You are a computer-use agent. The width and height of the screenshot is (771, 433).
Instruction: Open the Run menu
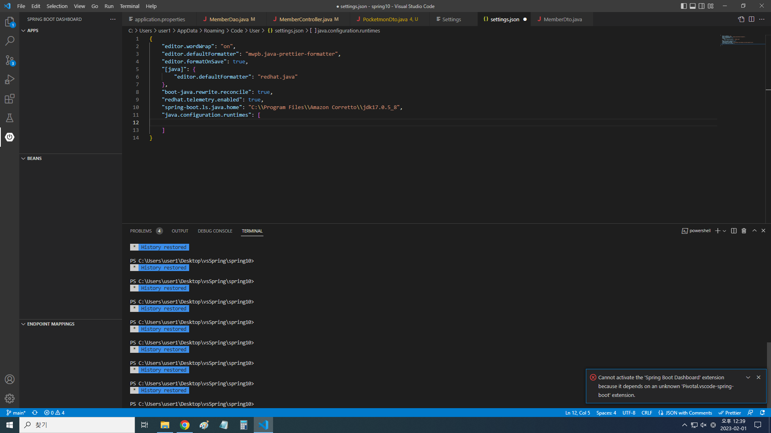[109, 6]
